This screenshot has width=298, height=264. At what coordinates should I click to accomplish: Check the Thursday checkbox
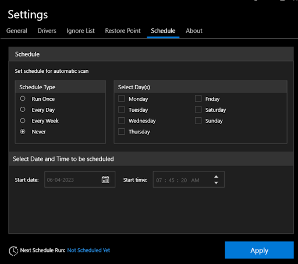pos(122,132)
